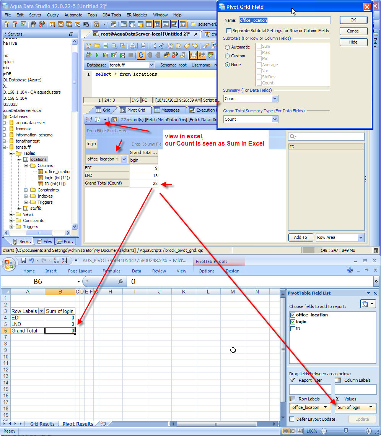Viewport: 381px width, 436px height.
Task: Click the field Name input box
Action: (285, 20)
